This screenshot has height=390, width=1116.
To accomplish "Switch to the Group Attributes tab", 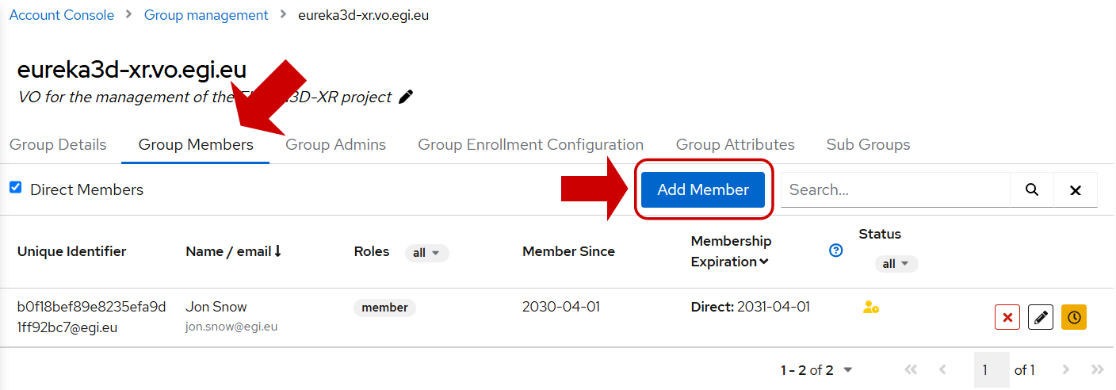I will [736, 145].
